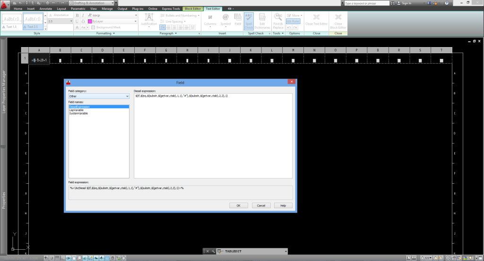Expand the Paragraph panel
Screen dimensions: 484x261
click(x=168, y=33)
